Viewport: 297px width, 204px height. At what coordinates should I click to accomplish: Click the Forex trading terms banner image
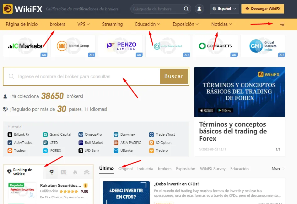click(x=240, y=92)
